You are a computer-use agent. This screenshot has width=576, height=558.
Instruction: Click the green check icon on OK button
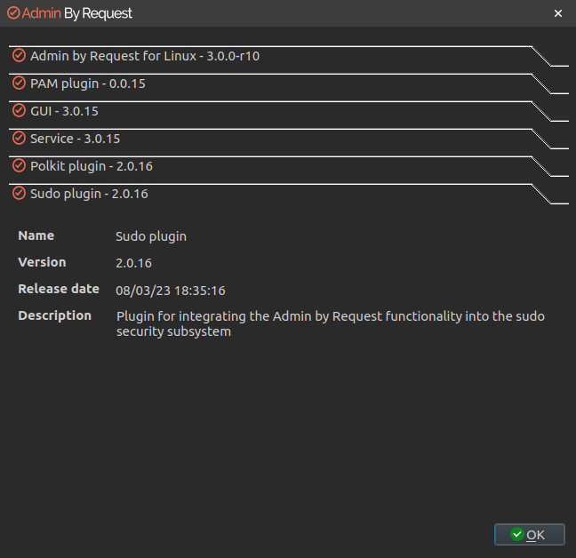516,534
